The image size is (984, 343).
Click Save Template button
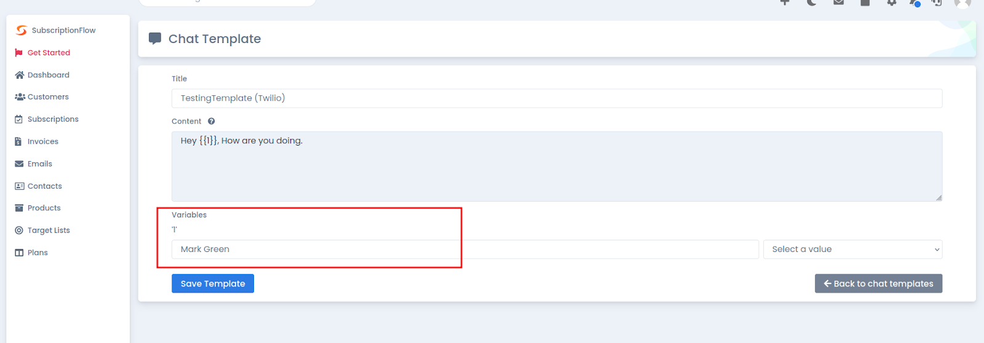pyautogui.click(x=213, y=283)
